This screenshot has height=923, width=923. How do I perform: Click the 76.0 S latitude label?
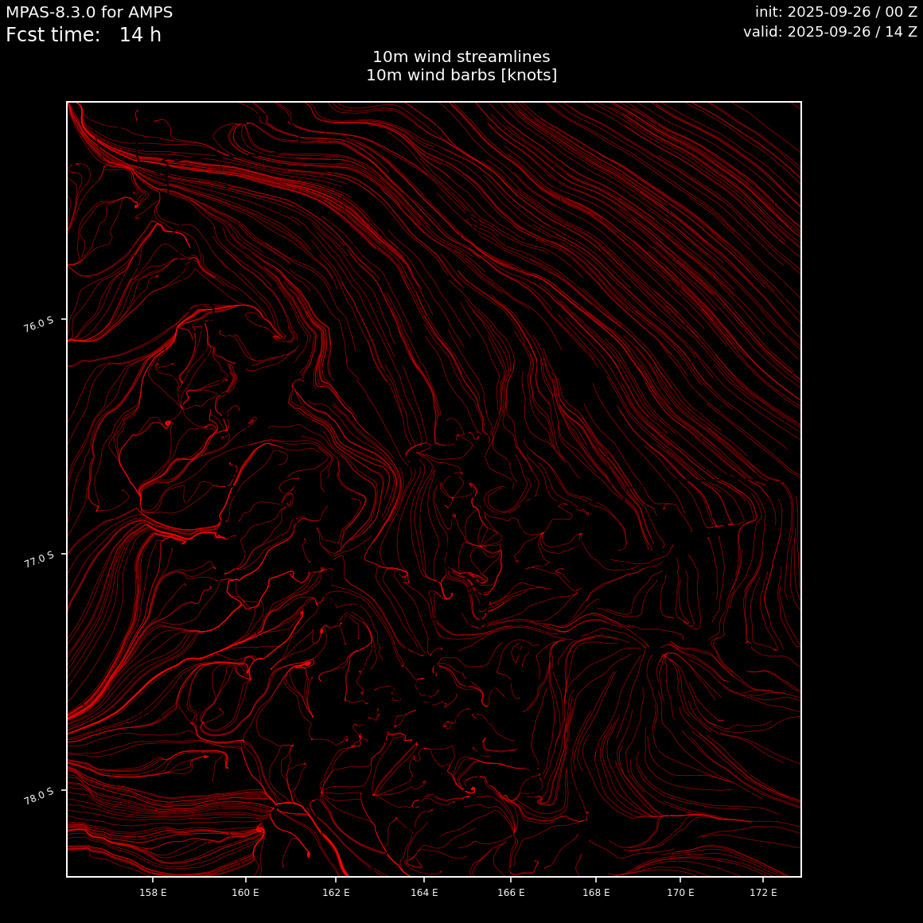point(39,325)
